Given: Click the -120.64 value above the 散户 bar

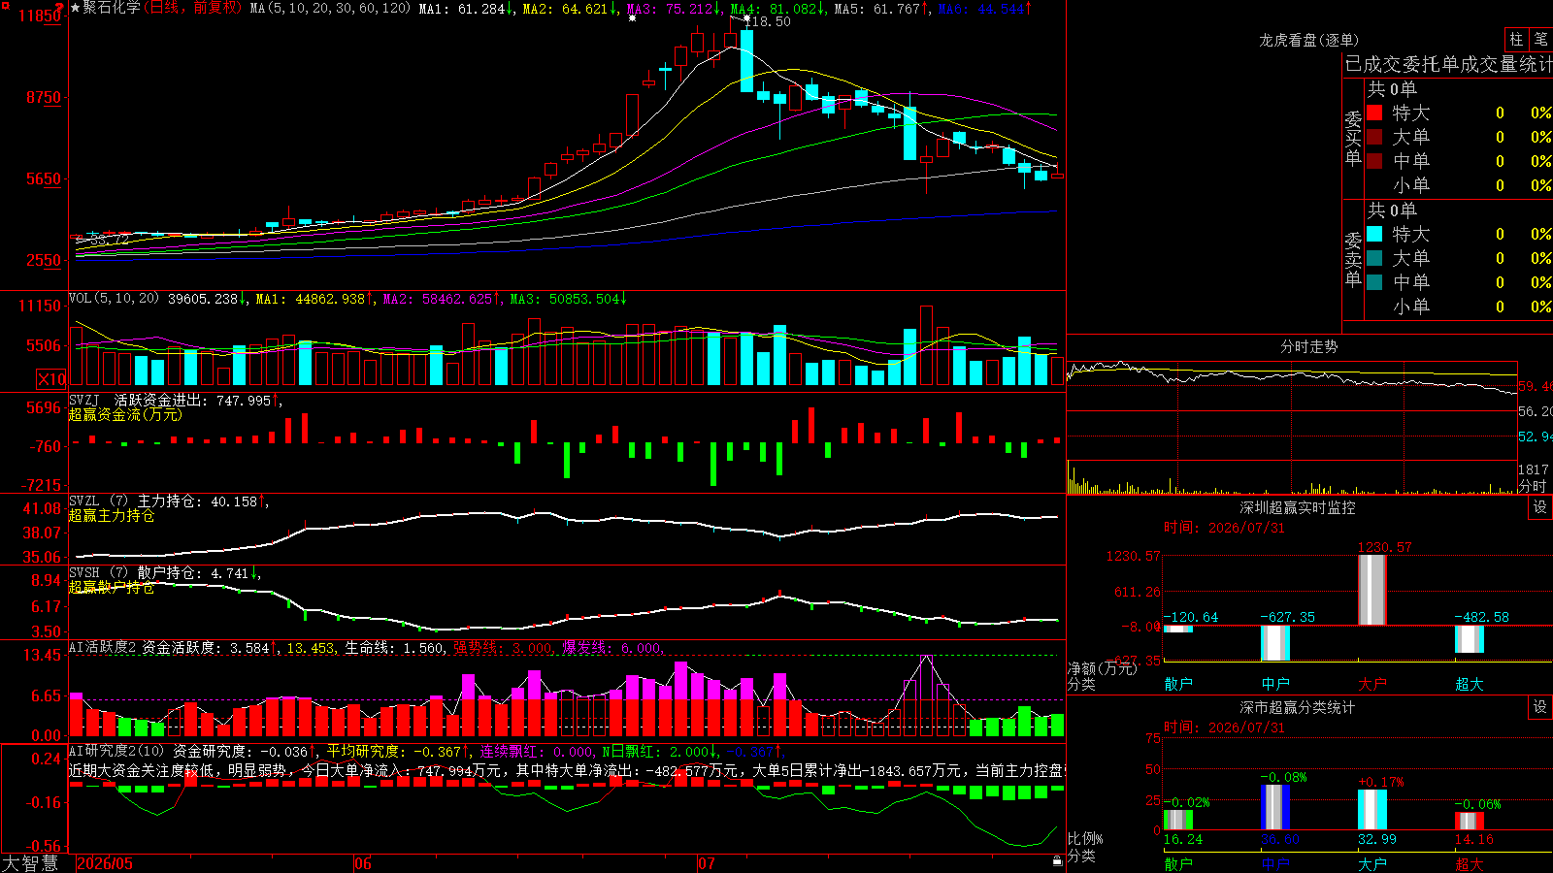Looking at the screenshot, I should (1190, 617).
